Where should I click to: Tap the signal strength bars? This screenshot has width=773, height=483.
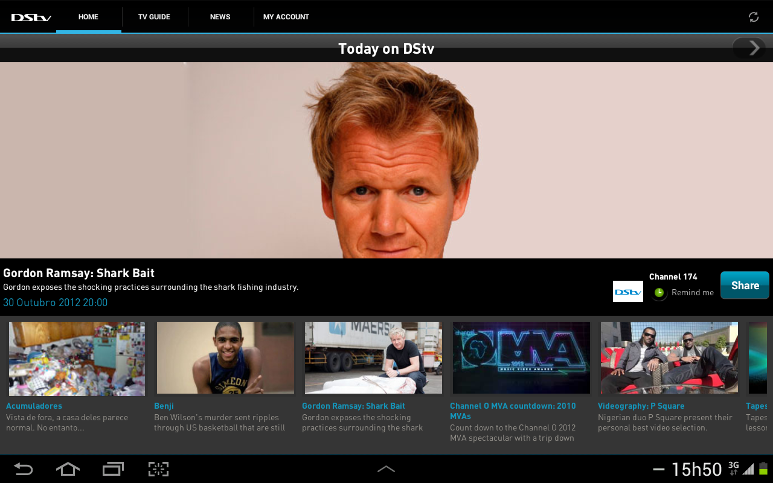[748, 469]
